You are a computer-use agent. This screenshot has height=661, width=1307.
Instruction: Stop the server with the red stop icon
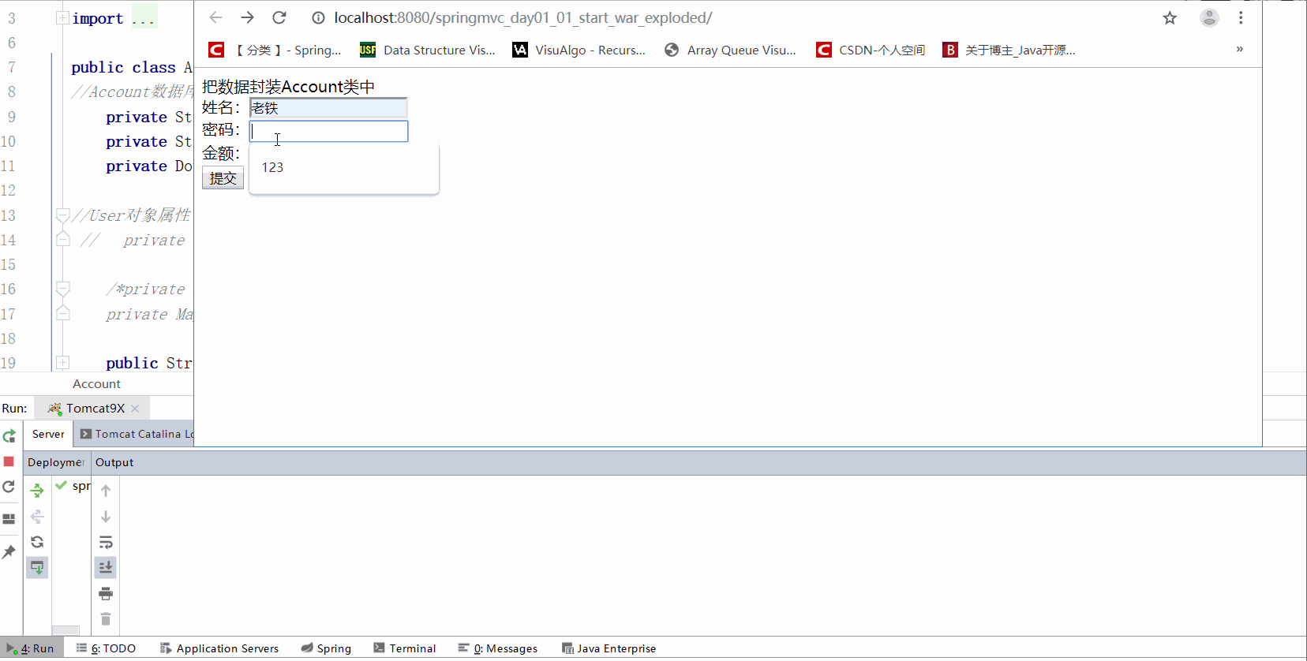9,461
